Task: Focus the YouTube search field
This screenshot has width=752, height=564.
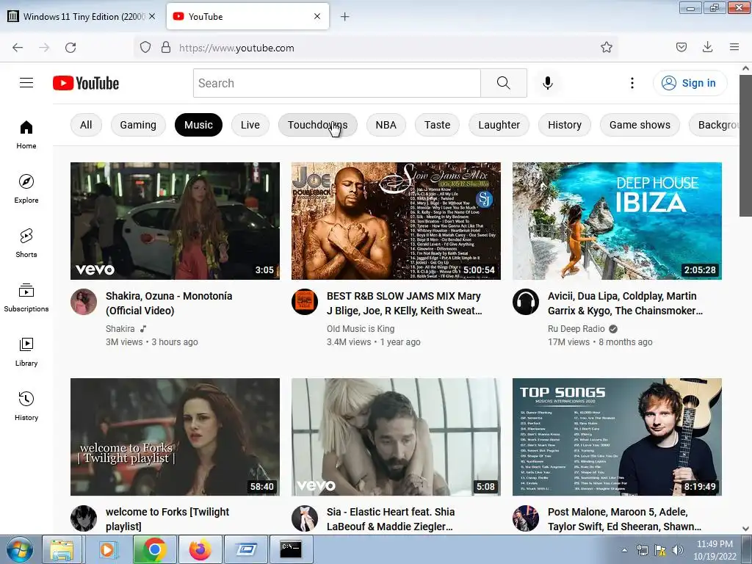Action: click(336, 83)
